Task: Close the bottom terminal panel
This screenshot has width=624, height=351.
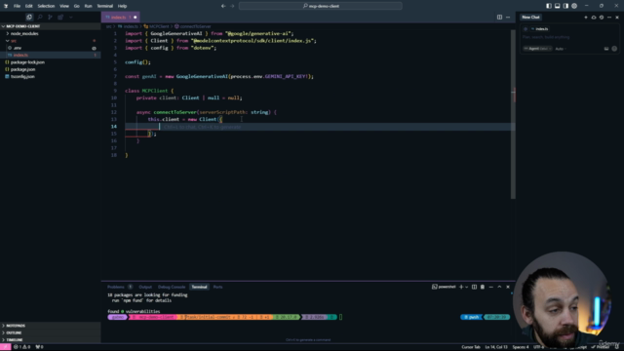Action: point(508,287)
